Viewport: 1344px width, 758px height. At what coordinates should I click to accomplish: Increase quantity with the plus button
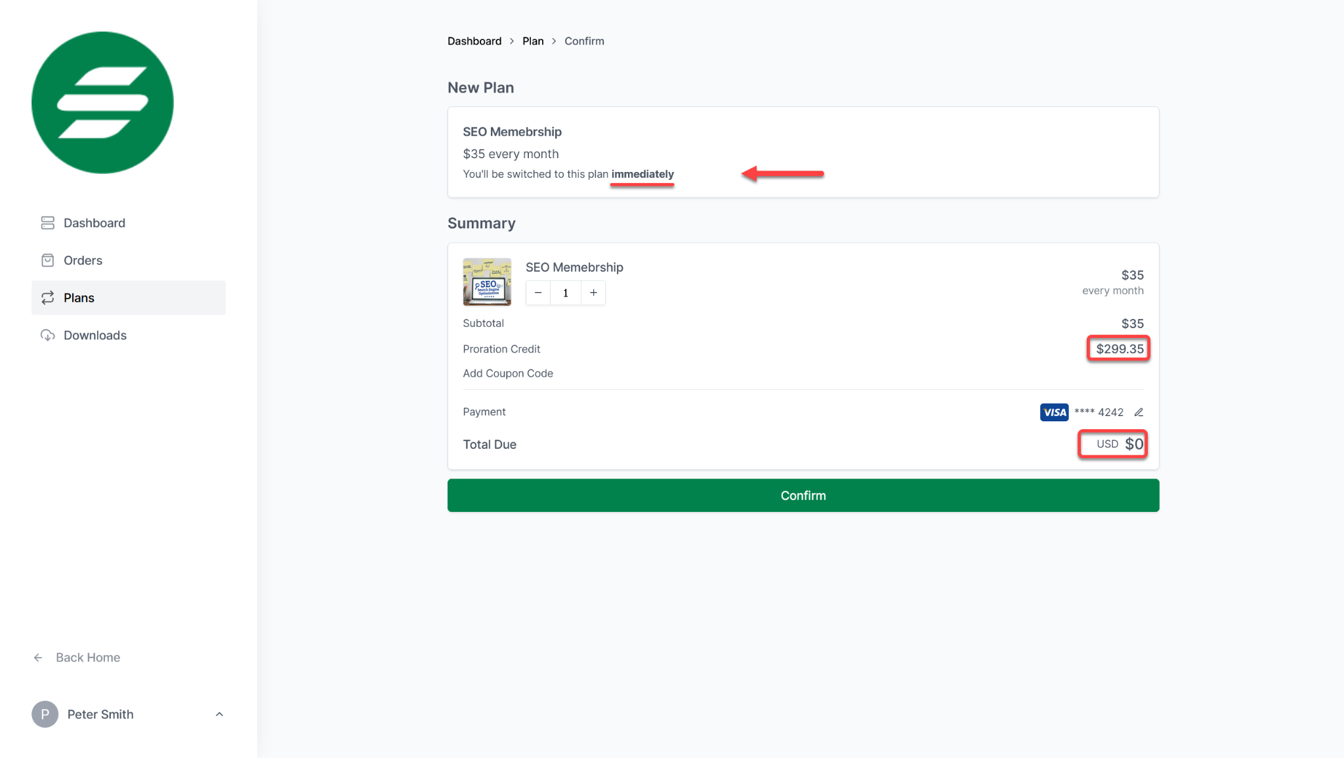click(x=593, y=293)
